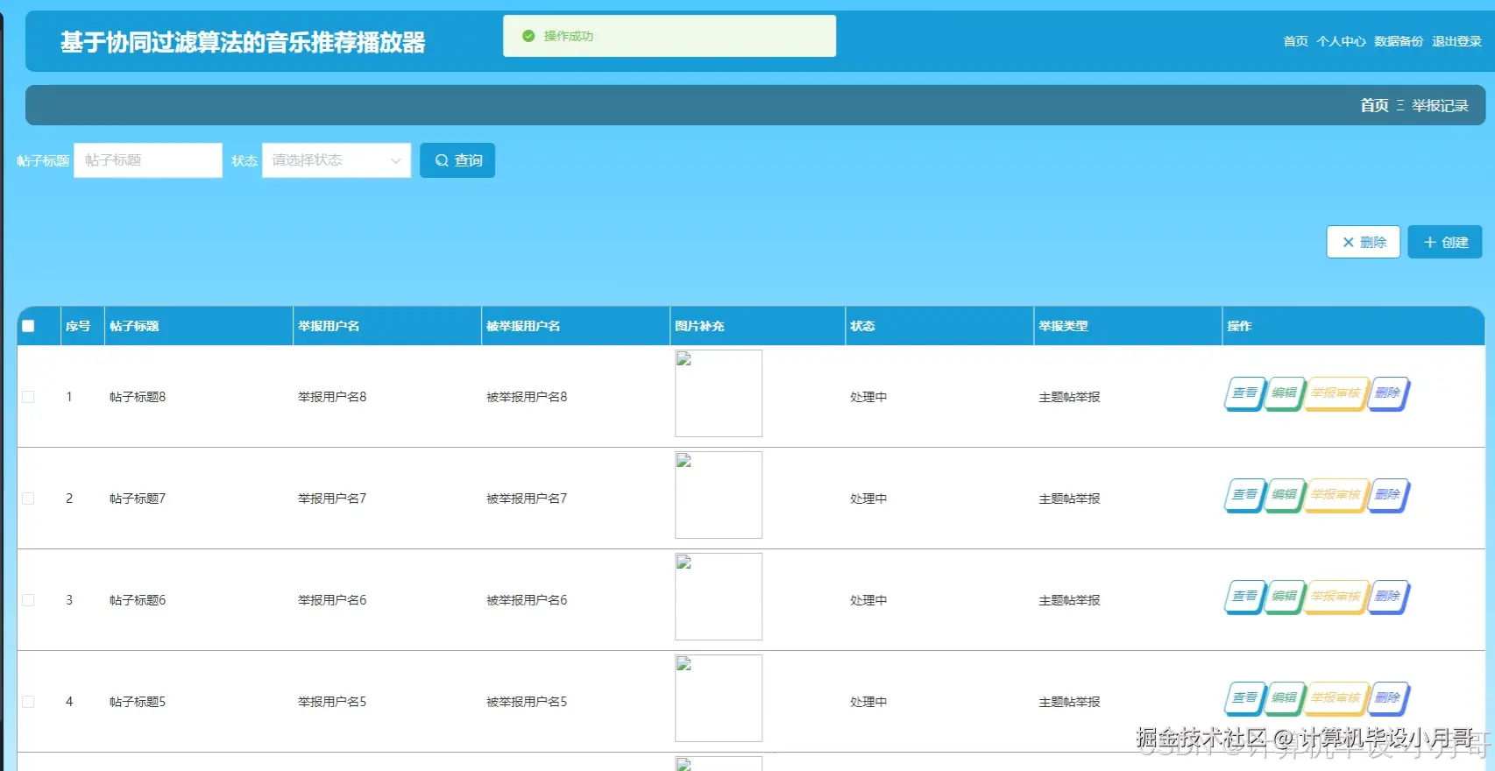Click 主题帖举报 type in row 帖子标题7

pos(1069,499)
